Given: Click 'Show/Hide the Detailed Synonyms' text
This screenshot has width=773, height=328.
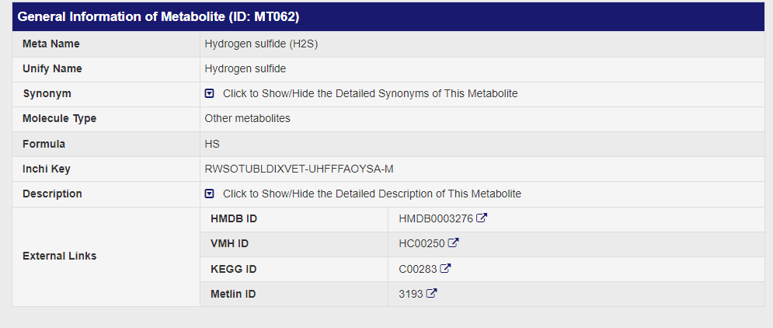Looking at the screenshot, I should click(x=370, y=93).
